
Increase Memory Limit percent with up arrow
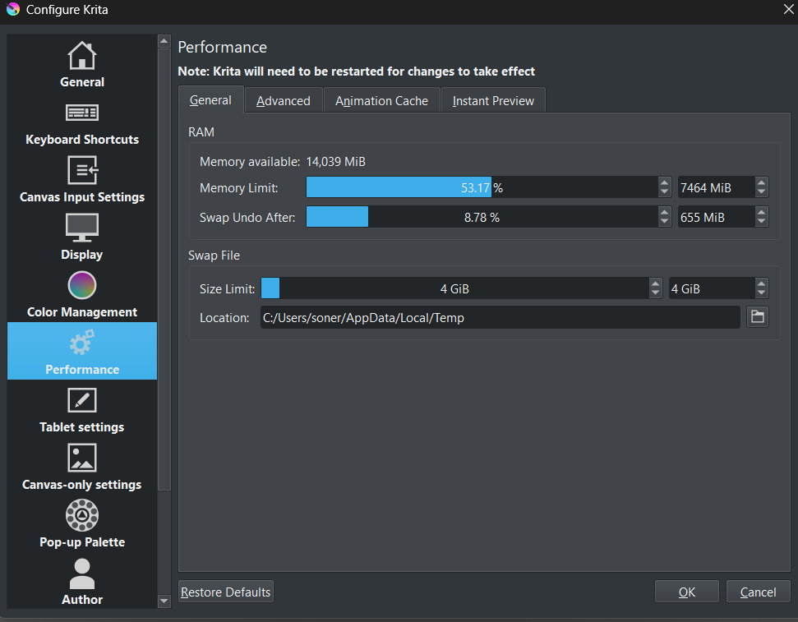coord(664,182)
